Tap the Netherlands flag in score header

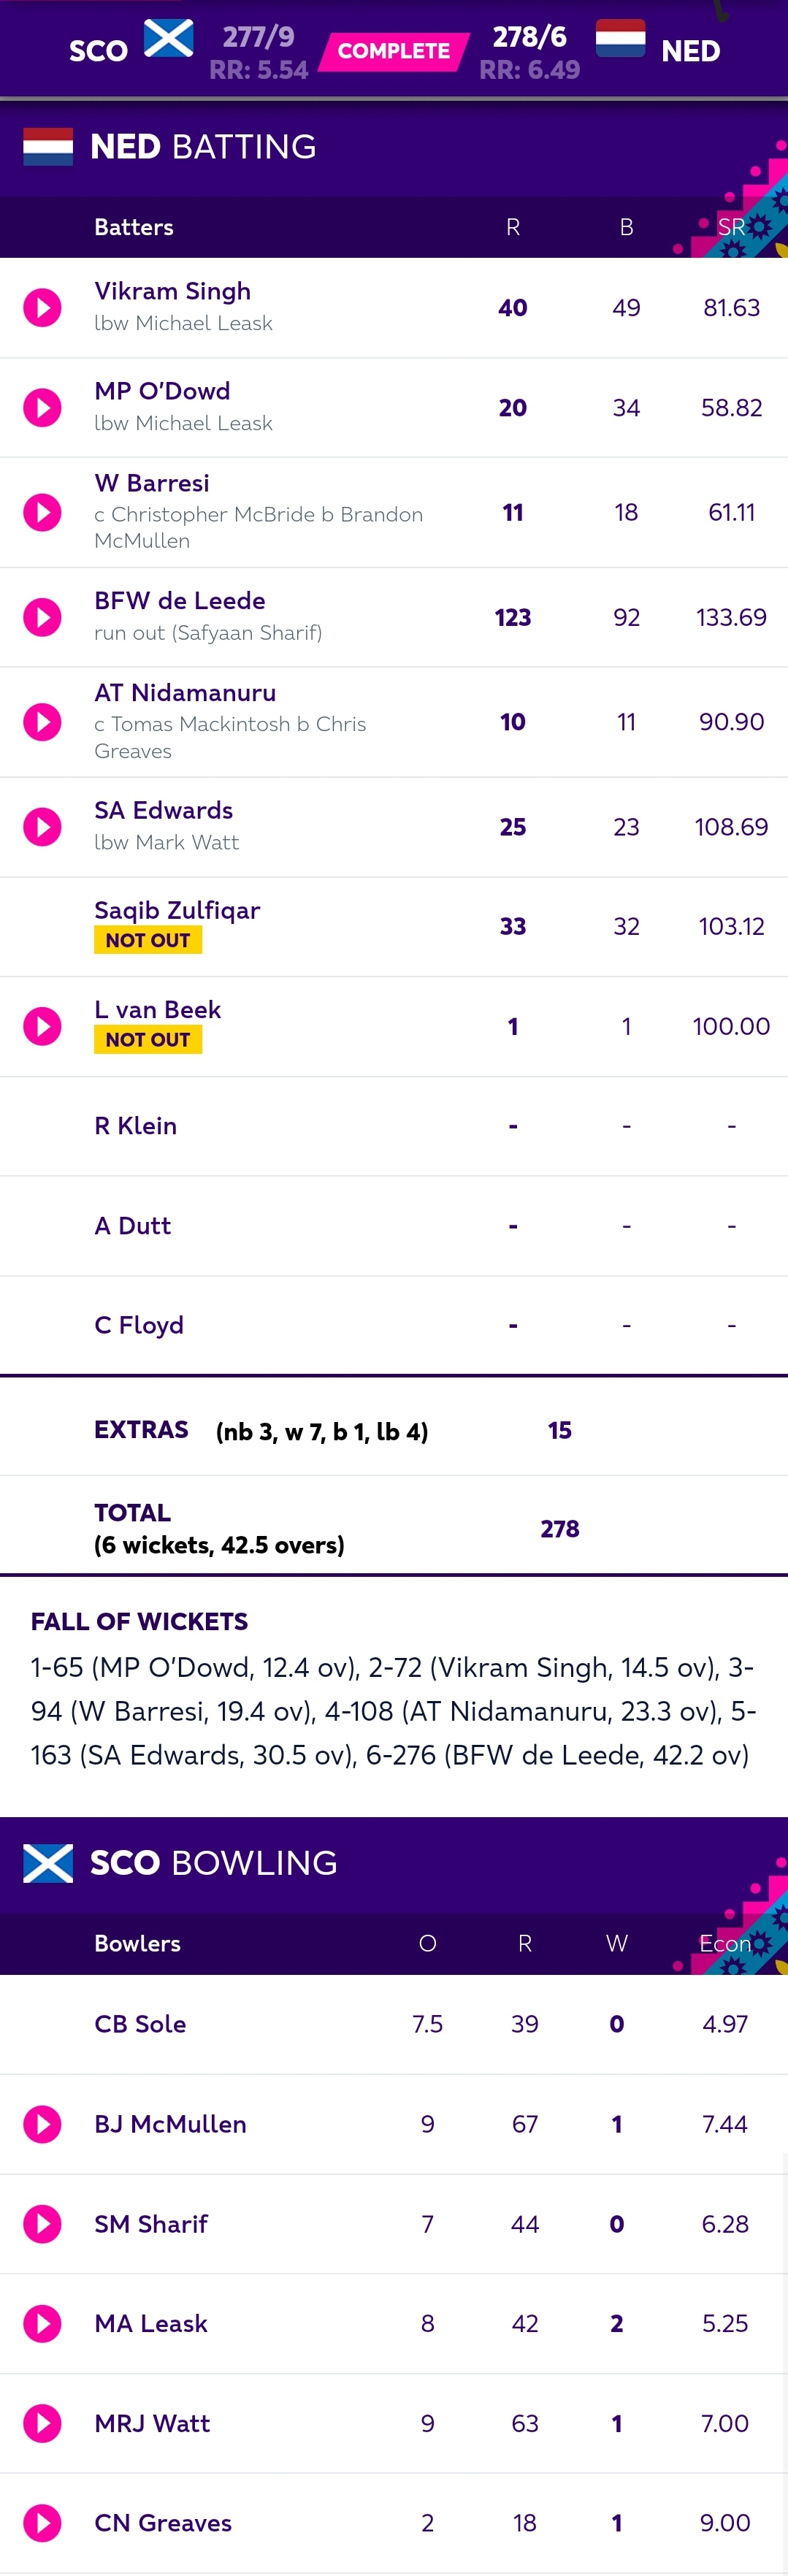tap(620, 39)
